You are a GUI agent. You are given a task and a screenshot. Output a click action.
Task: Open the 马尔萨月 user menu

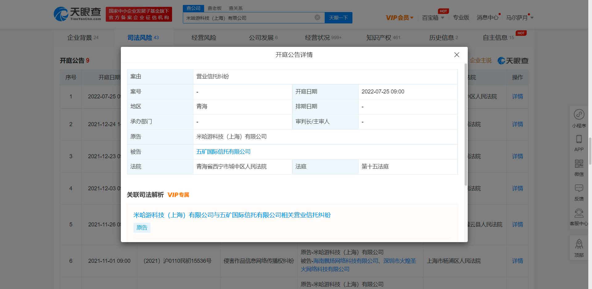(519, 18)
